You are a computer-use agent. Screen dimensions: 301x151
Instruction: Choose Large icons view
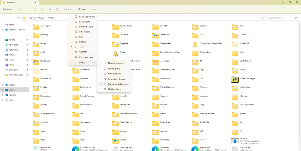coord(83,22)
